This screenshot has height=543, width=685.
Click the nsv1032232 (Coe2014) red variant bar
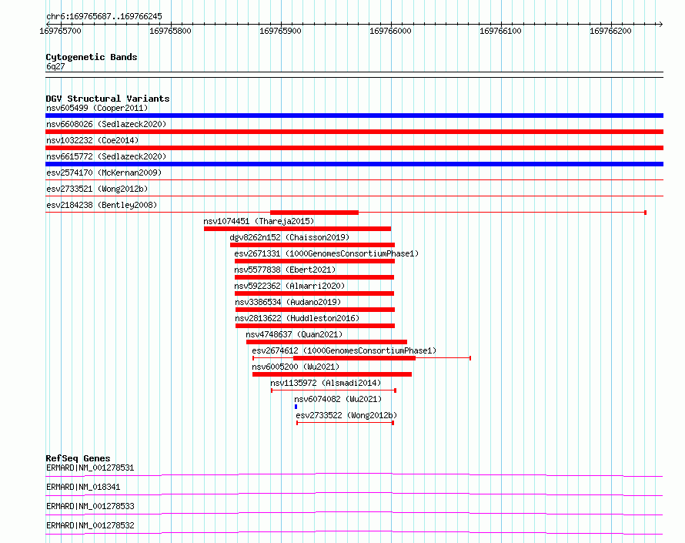(354, 148)
